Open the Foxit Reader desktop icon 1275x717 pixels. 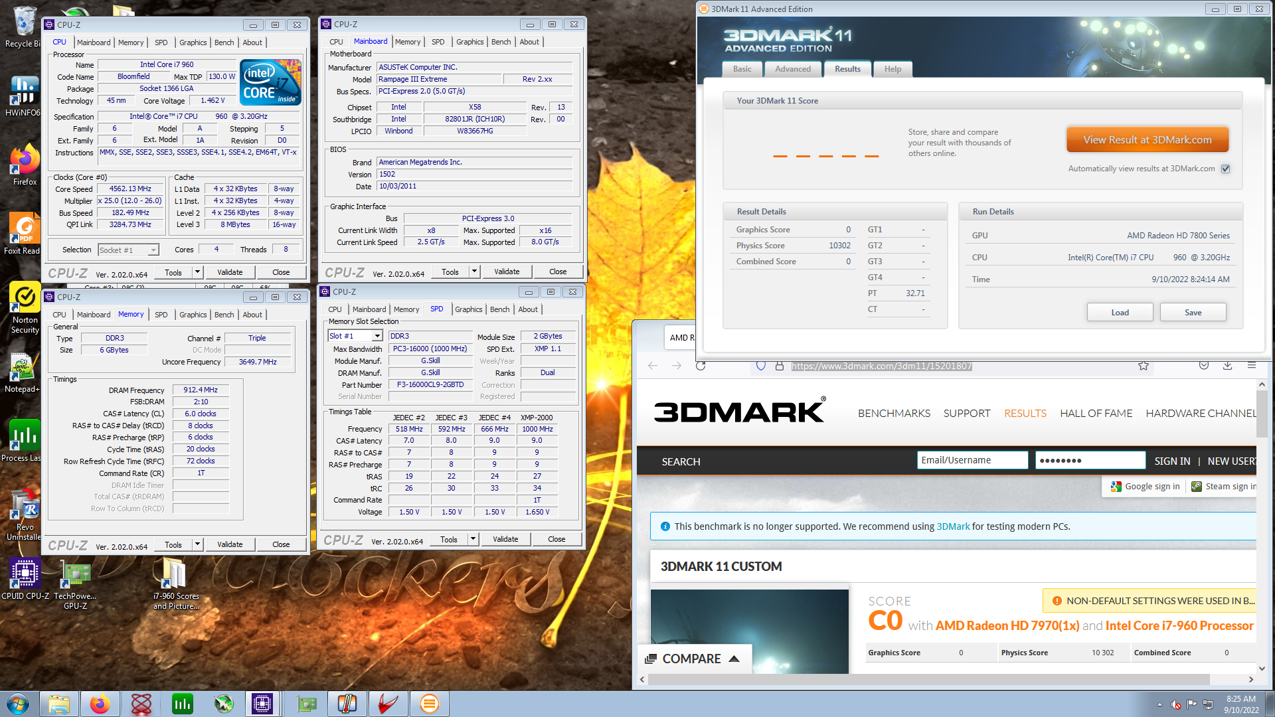click(24, 234)
